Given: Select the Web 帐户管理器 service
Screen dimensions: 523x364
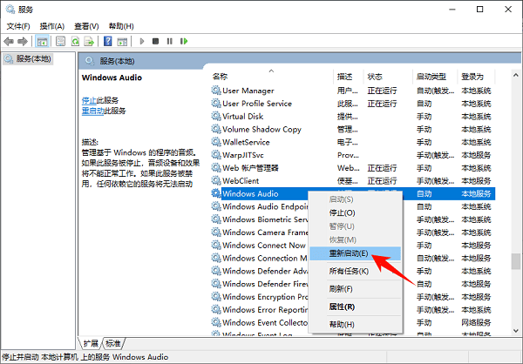Looking at the screenshot, I should tap(353, 168).
